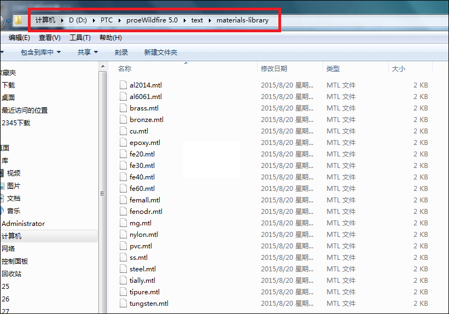Click the nylon.mtl file icon

123,234
